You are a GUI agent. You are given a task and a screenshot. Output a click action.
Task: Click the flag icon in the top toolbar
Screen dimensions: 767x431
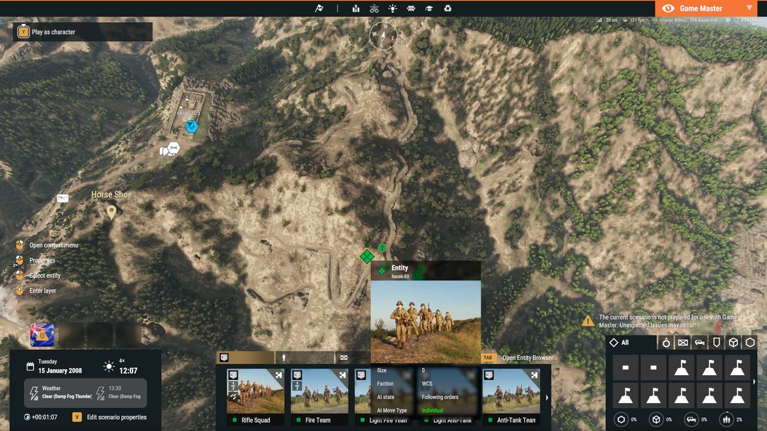click(x=319, y=8)
